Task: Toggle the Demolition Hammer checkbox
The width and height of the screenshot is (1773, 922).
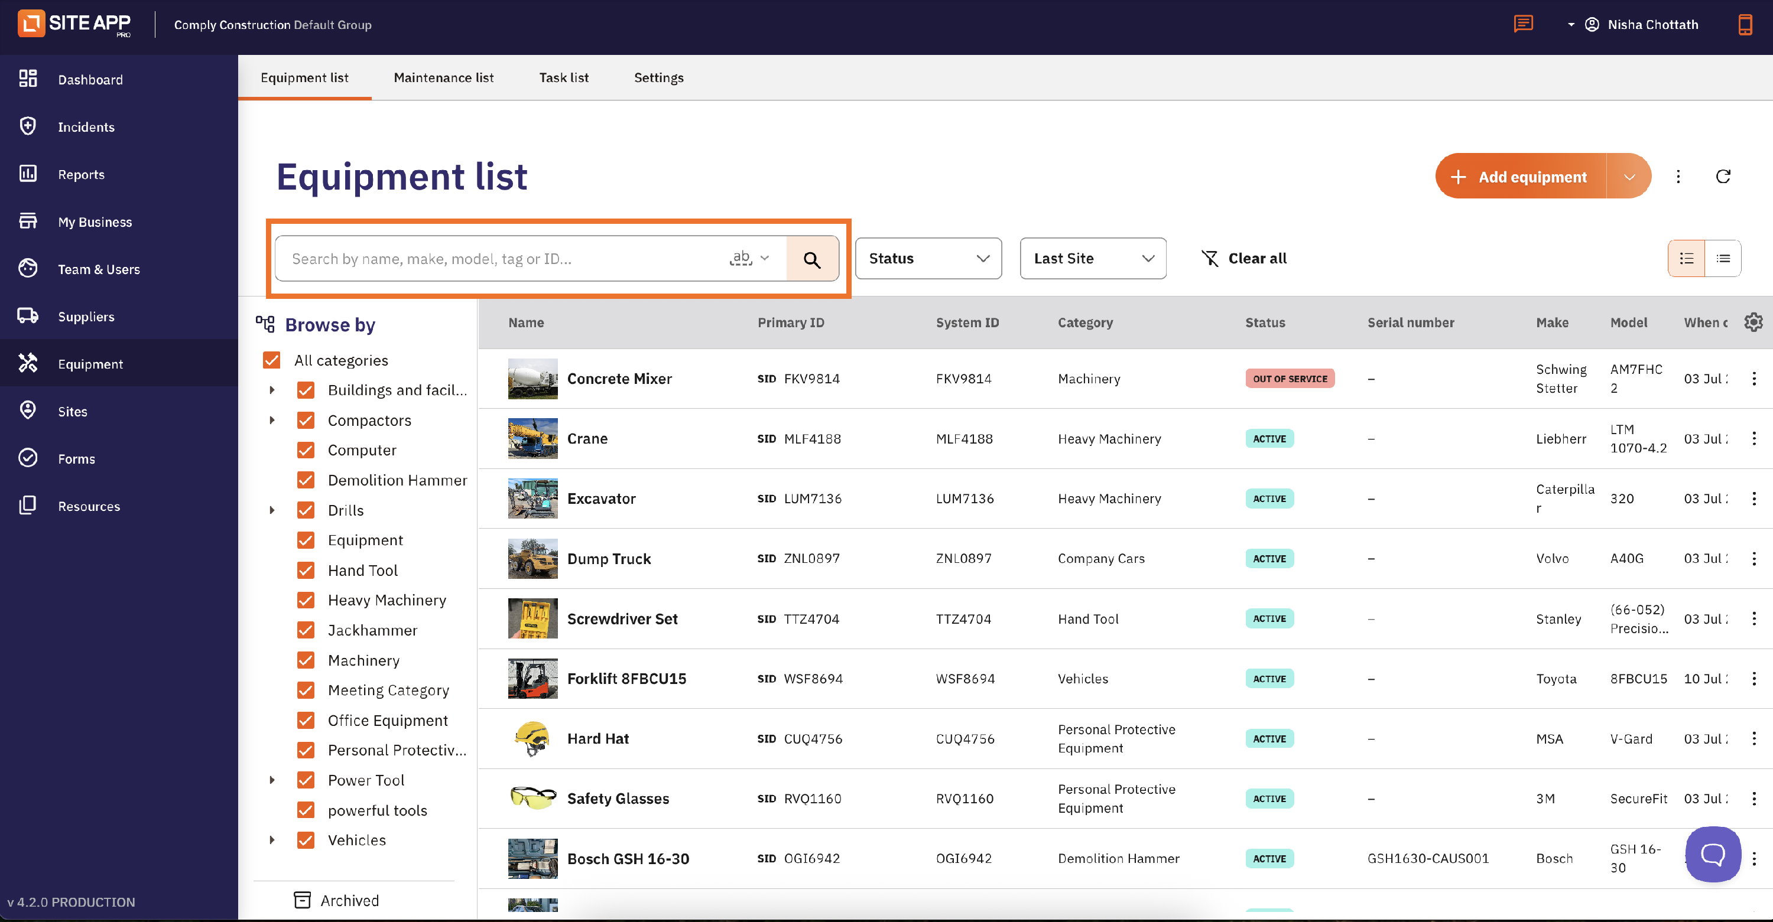Action: 306,480
